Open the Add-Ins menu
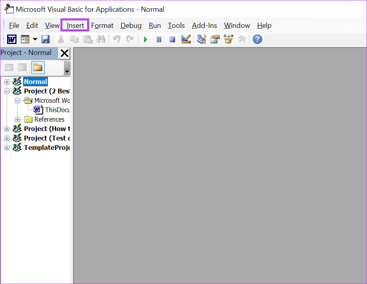The image size is (367, 284). [204, 25]
